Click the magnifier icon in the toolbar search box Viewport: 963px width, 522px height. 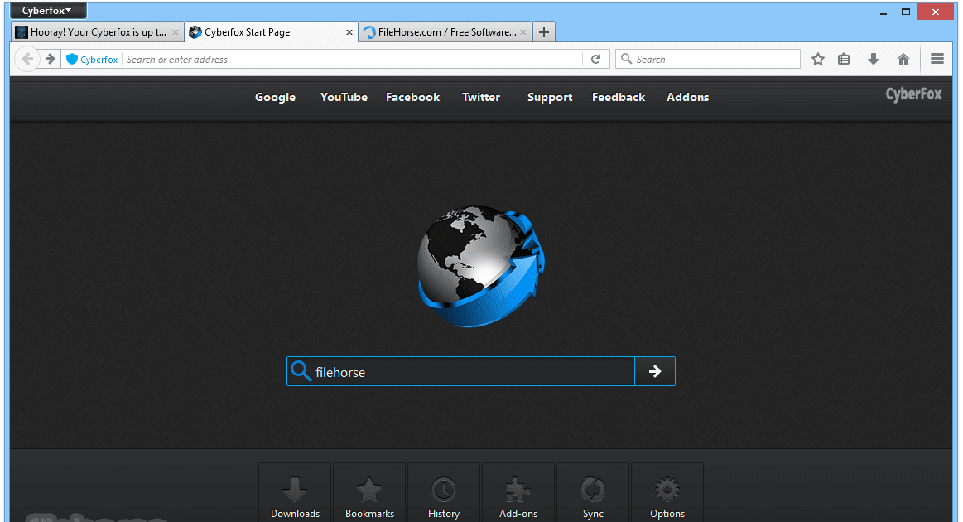point(627,59)
